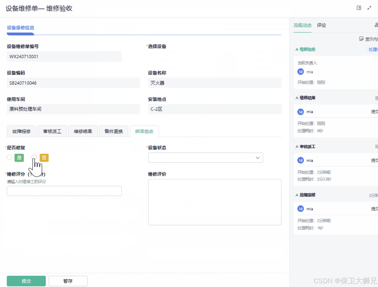Click the 处理耗时: 2分33秒 text

click(x=314, y=179)
